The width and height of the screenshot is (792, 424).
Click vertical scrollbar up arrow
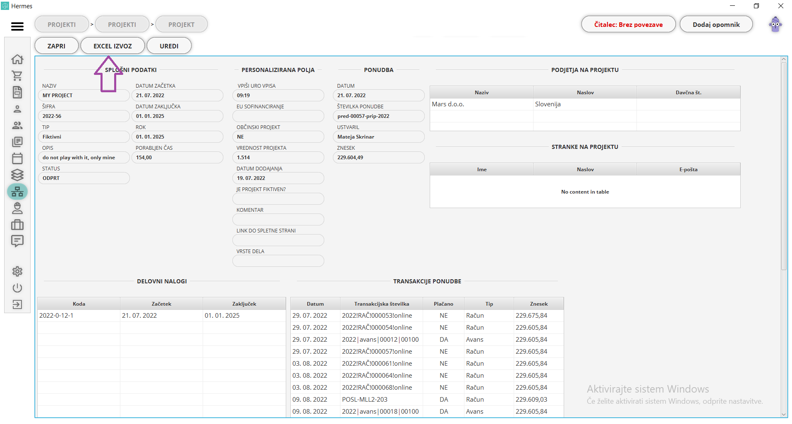[x=783, y=59]
